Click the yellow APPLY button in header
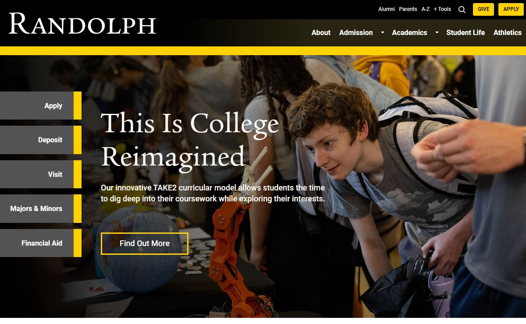 coord(511,9)
